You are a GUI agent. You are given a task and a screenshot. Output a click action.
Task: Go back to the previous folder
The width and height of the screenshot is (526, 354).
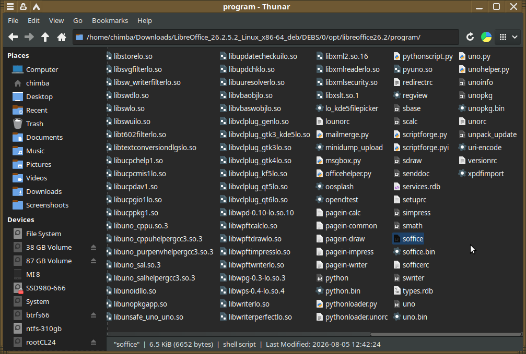click(x=13, y=37)
